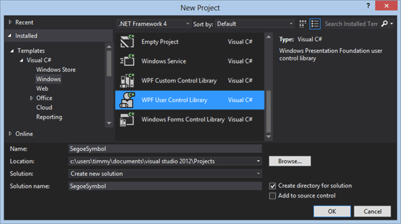Open the .NET Framework 4 version dropdown
Viewport: 401px width, 224px height.
tap(154, 24)
